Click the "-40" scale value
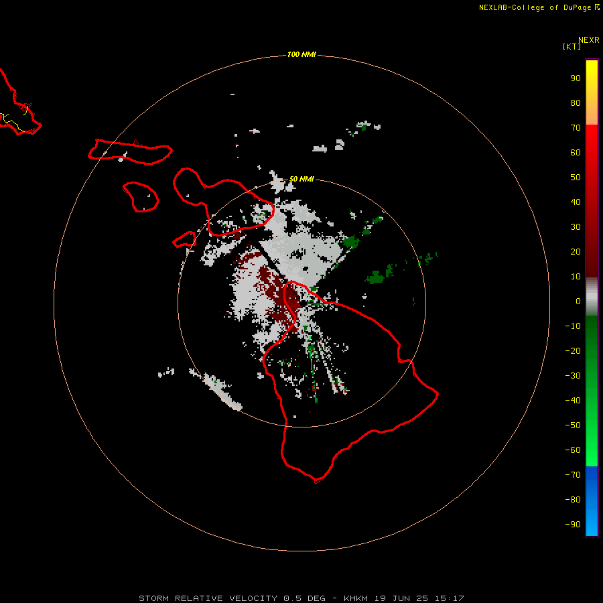Screen dimensions: 603x603 pyautogui.click(x=573, y=401)
